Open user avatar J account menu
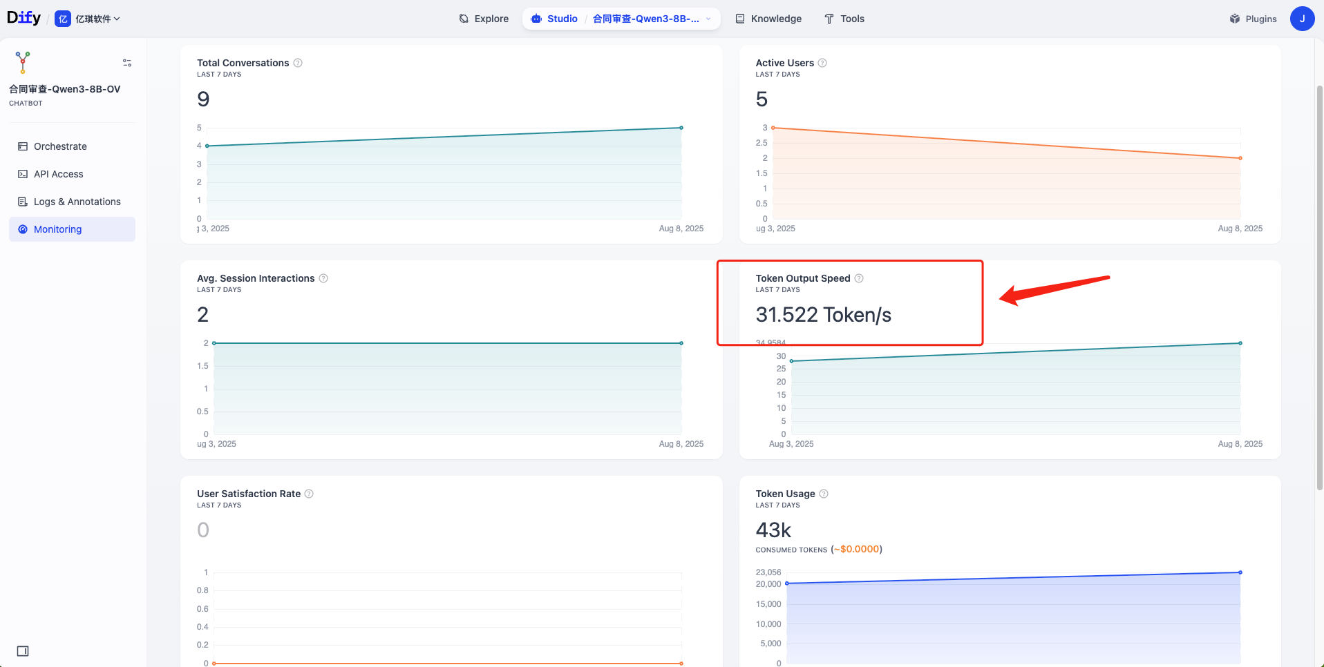This screenshot has height=667, width=1324. coord(1302,19)
